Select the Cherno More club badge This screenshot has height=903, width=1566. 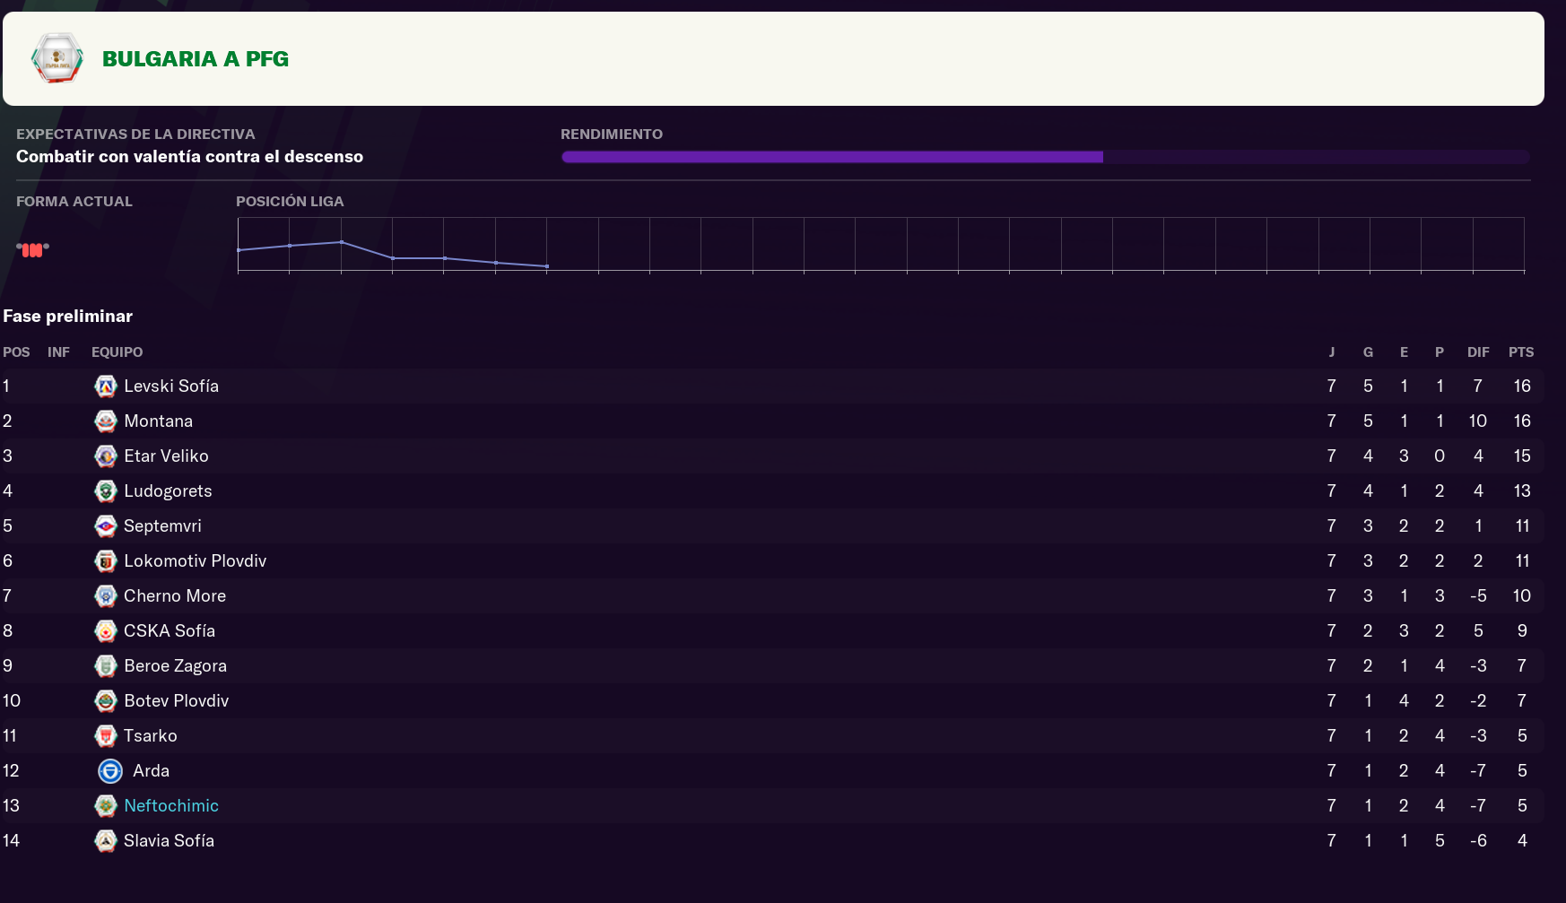[106, 596]
